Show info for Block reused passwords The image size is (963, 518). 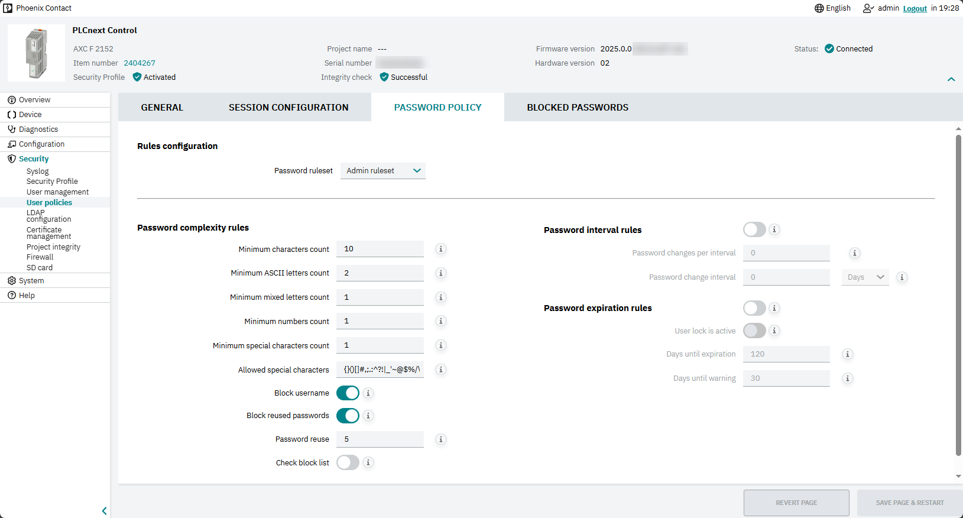(368, 416)
